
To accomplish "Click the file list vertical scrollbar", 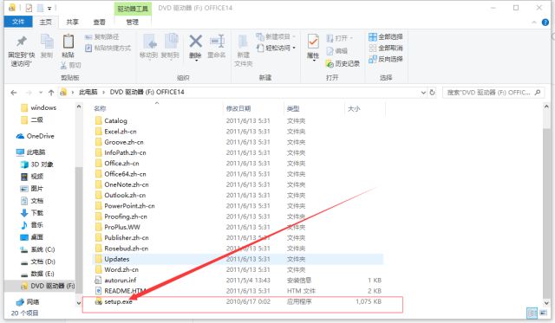I will tap(546, 212).
